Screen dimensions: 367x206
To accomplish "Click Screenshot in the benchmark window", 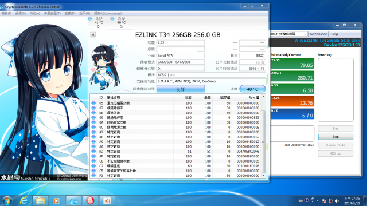I will tap(318, 34).
